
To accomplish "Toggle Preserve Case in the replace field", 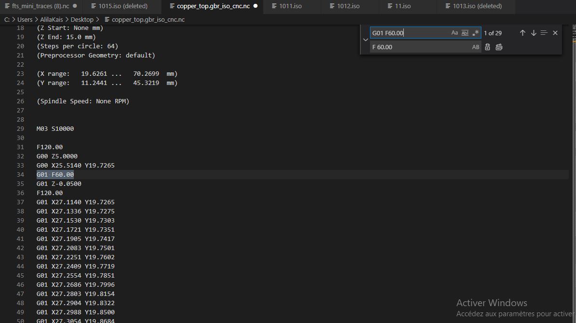I will click(x=475, y=47).
